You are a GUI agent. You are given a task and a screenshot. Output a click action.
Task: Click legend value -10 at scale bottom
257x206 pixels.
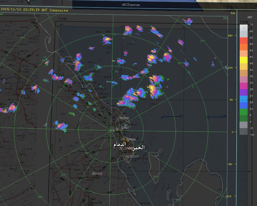click(252, 135)
